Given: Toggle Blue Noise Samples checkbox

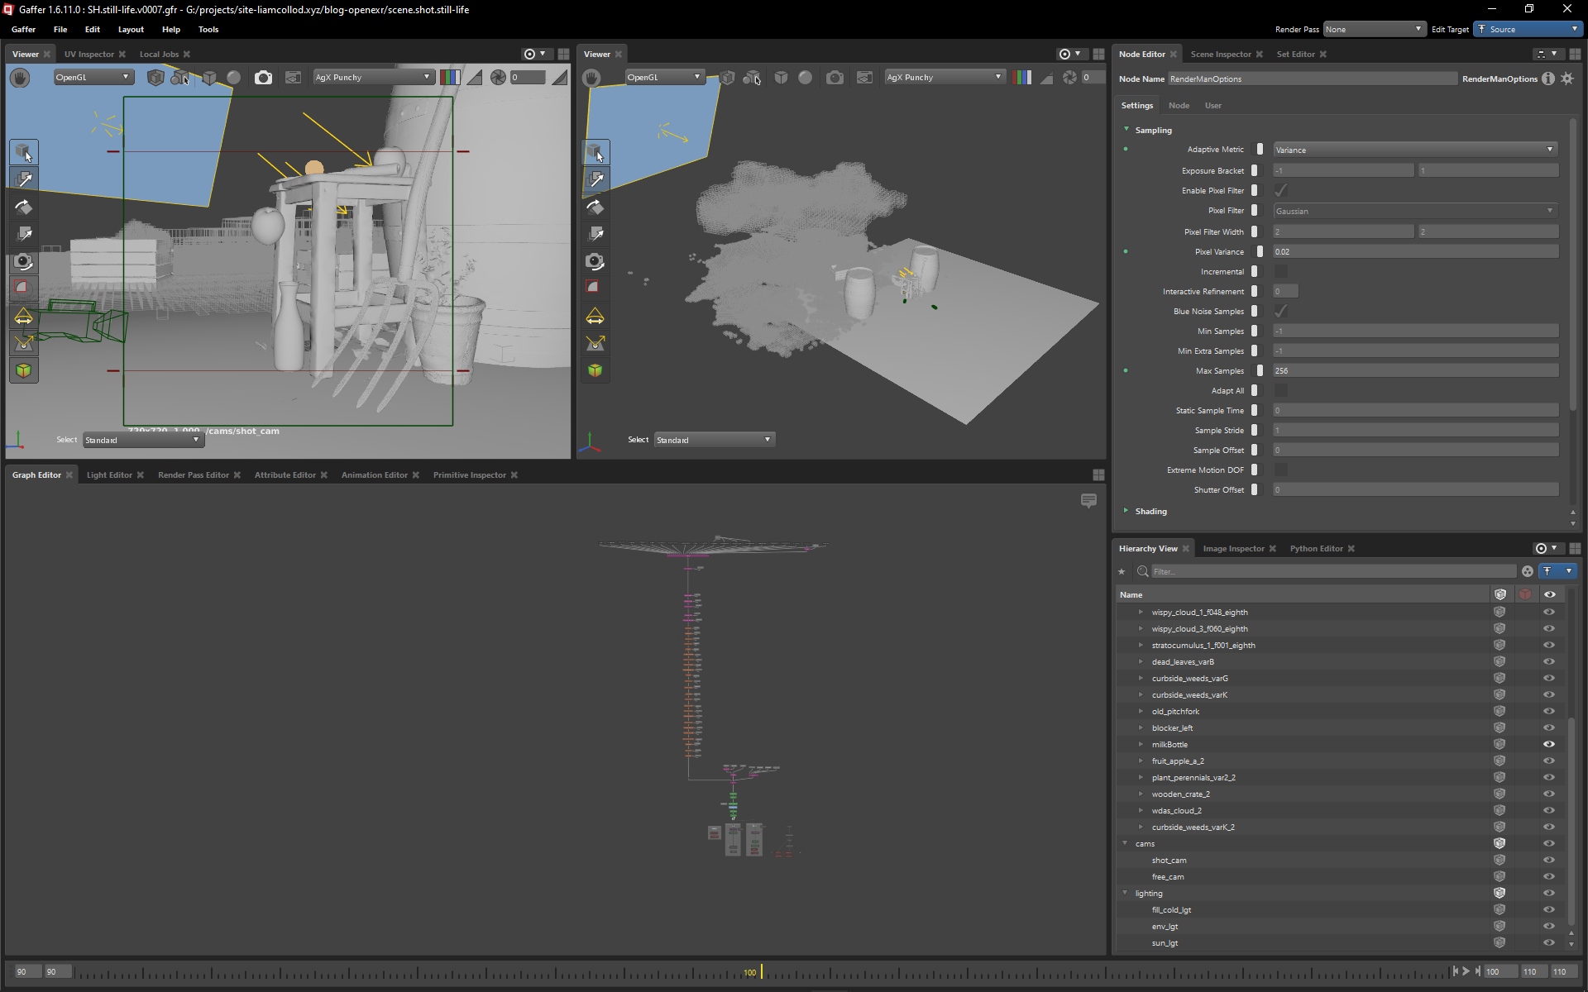Looking at the screenshot, I should (x=1281, y=311).
